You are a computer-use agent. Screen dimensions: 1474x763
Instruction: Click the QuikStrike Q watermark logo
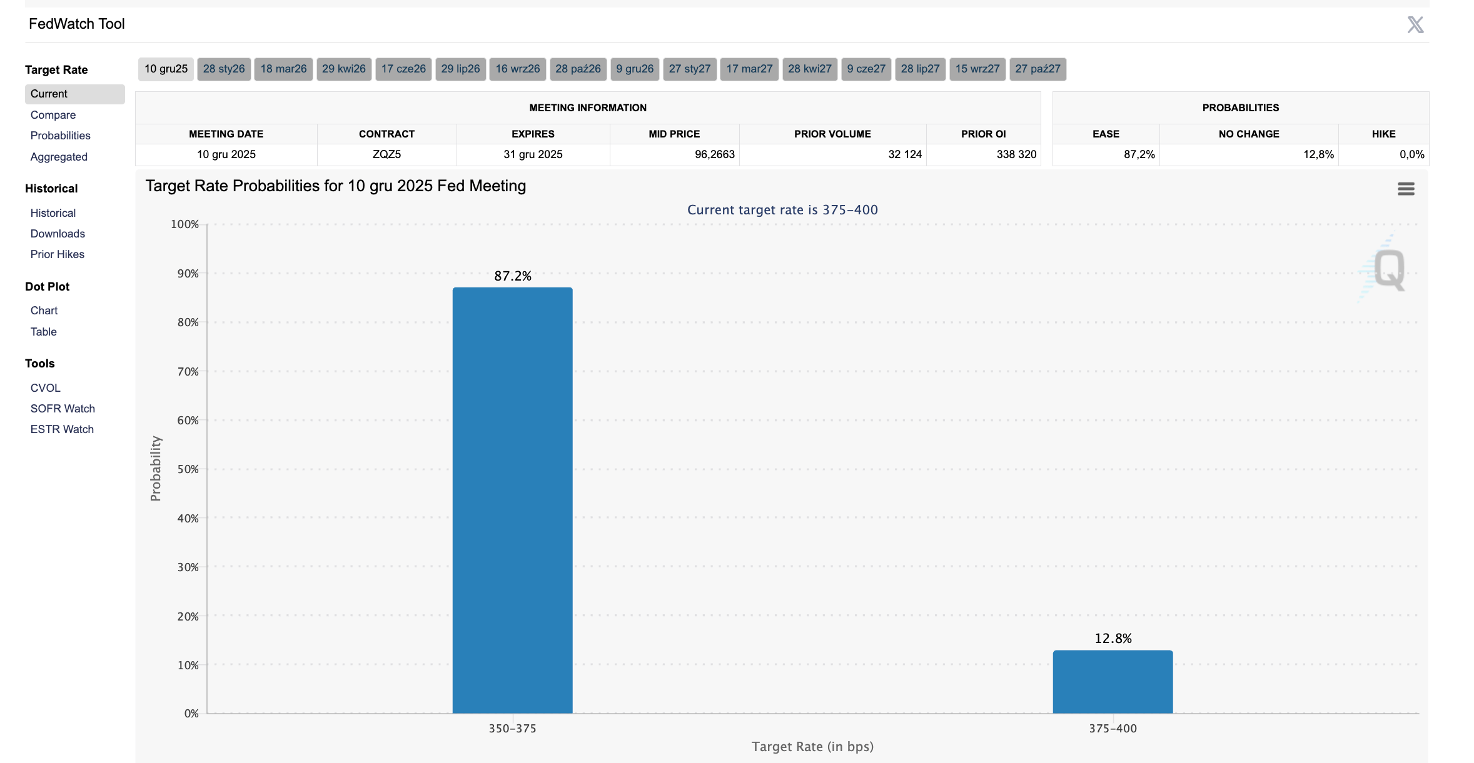pyautogui.click(x=1389, y=270)
